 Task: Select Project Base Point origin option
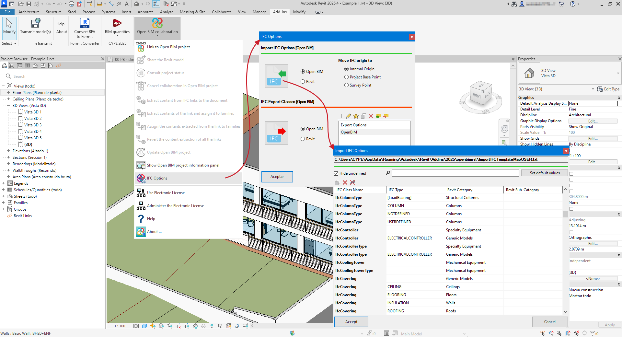tap(347, 77)
